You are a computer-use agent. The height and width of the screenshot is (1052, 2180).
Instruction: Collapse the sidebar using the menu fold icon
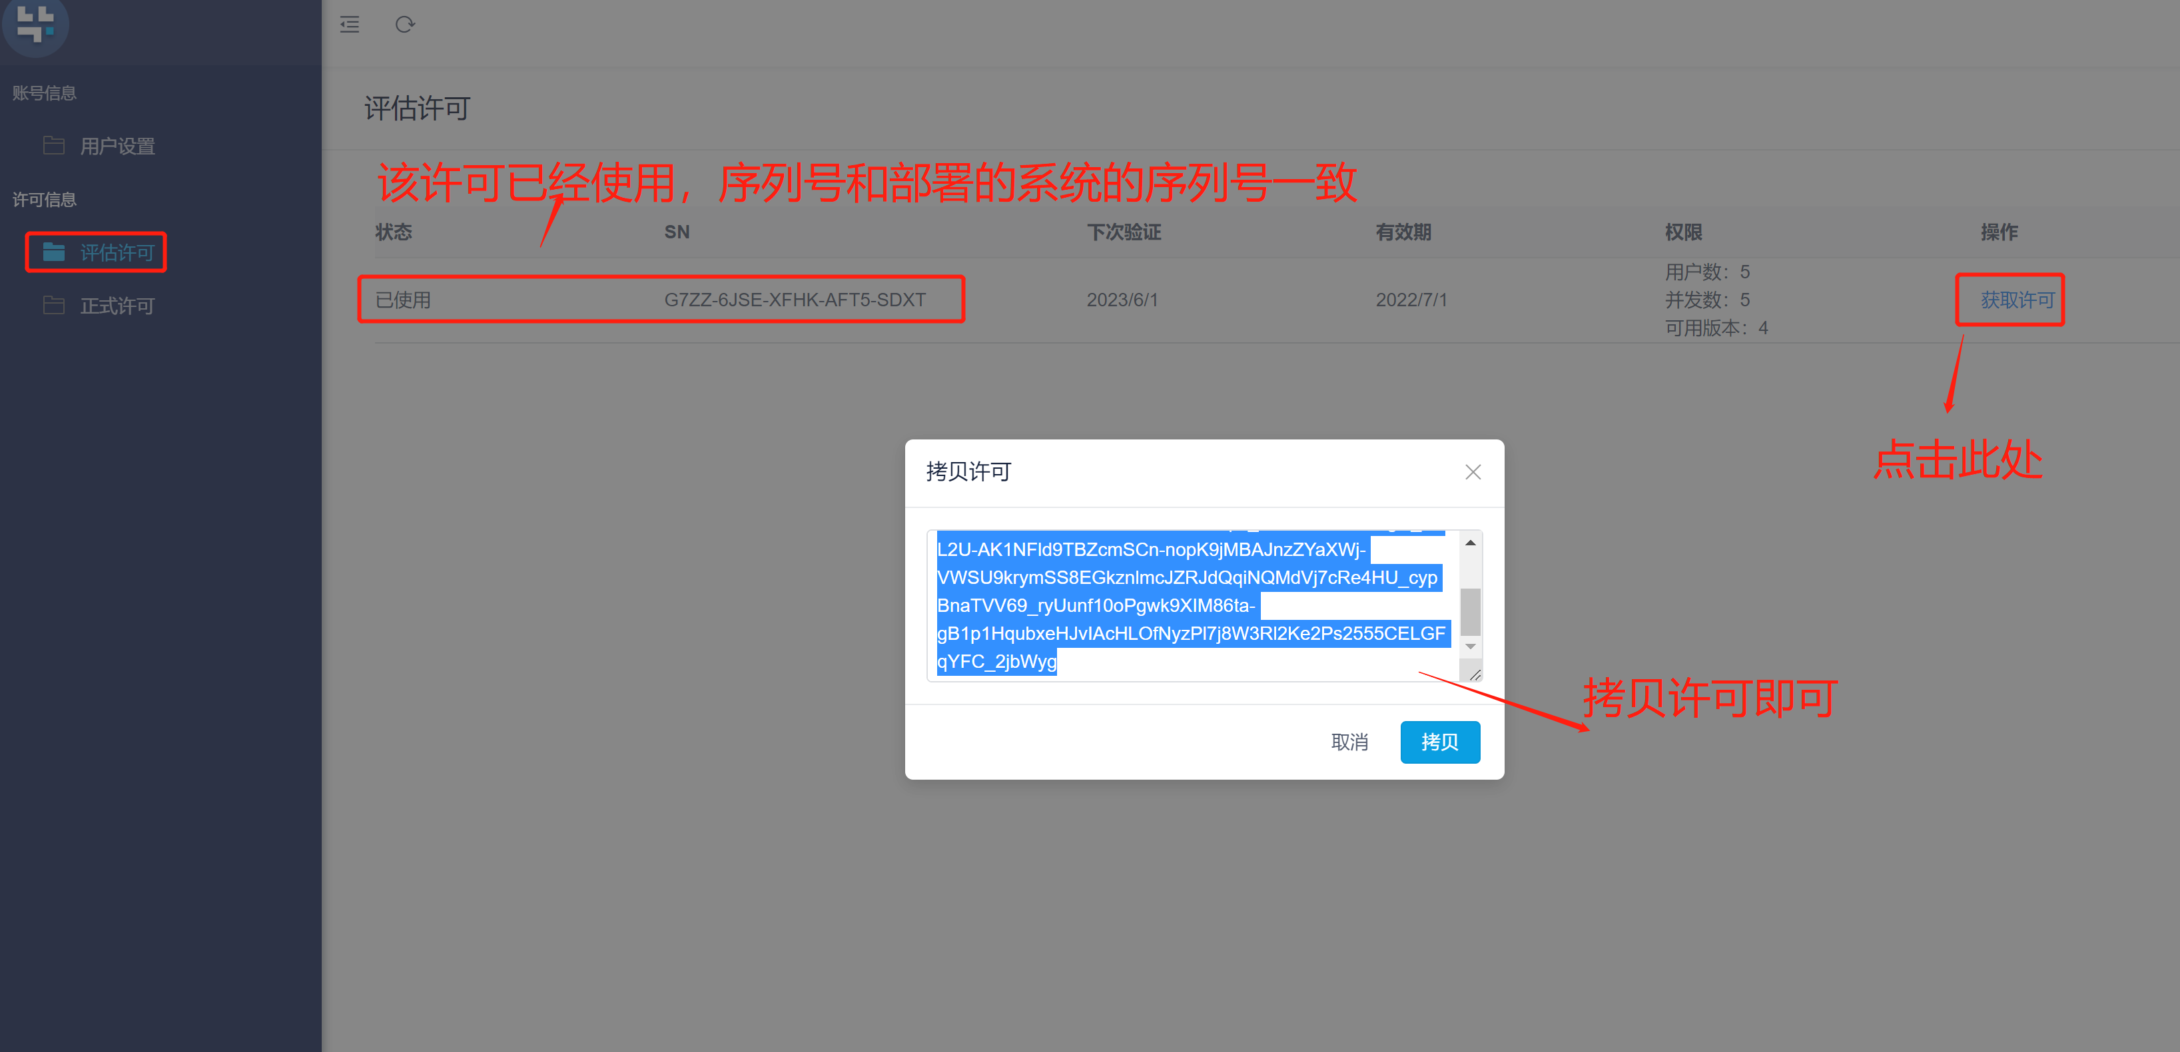pyautogui.click(x=350, y=25)
